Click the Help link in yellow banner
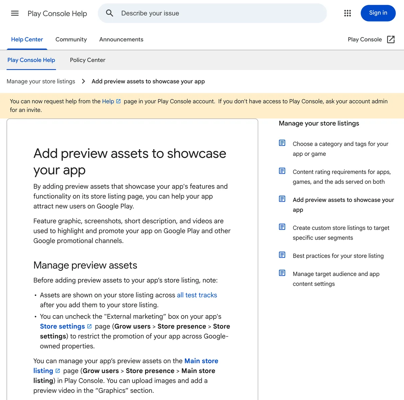 tap(108, 101)
